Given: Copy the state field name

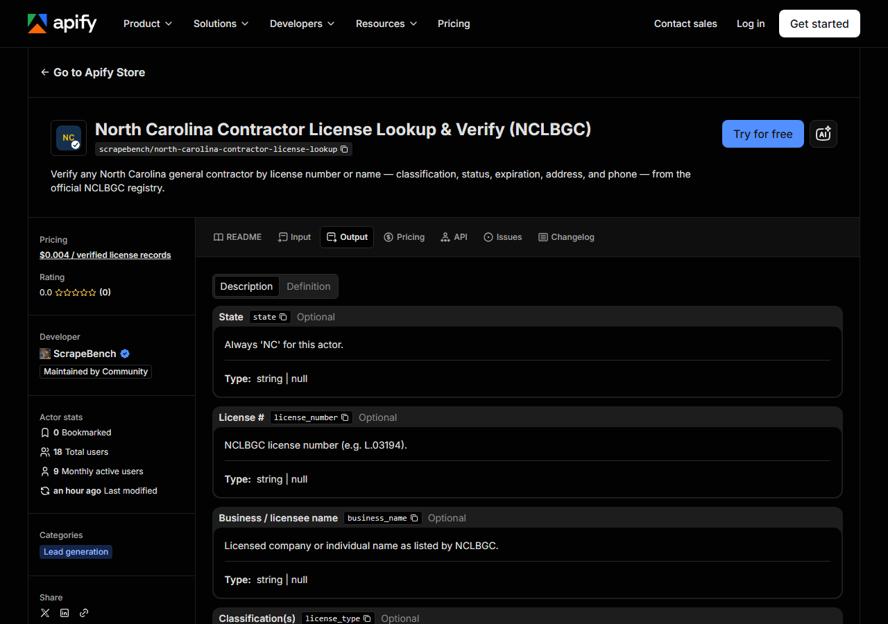Looking at the screenshot, I should pyautogui.click(x=283, y=317).
